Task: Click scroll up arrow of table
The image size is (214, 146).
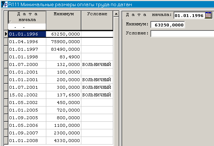Action: pos(116,14)
